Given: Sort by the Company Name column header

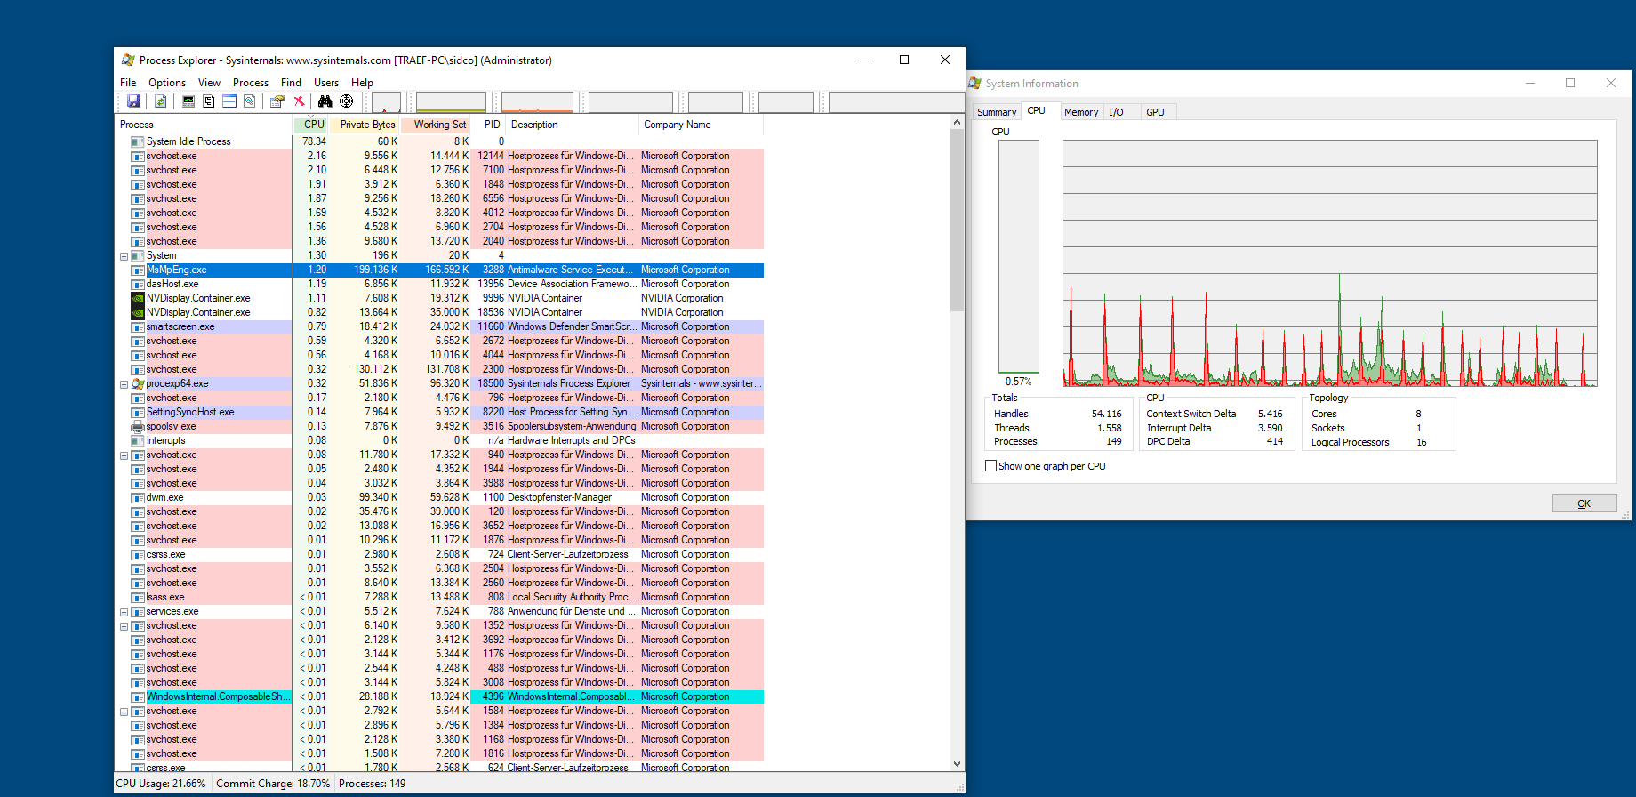Looking at the screenshot, I should pos(701,125).
